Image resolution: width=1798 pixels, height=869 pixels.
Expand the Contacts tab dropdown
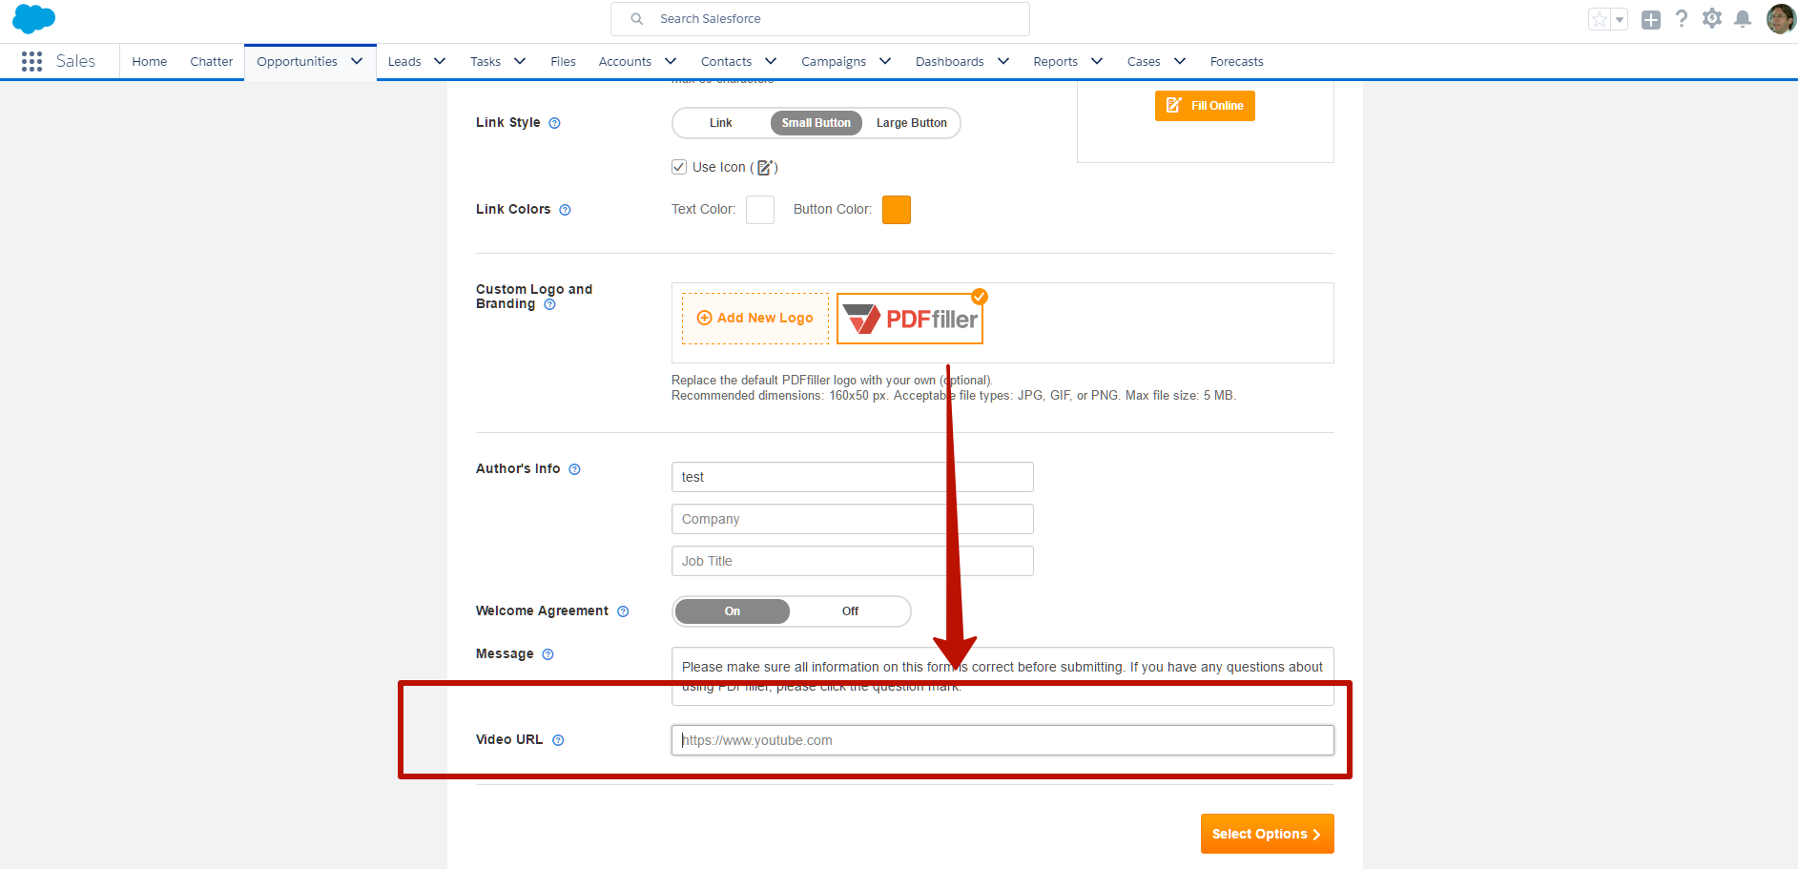tap(771, 61)
